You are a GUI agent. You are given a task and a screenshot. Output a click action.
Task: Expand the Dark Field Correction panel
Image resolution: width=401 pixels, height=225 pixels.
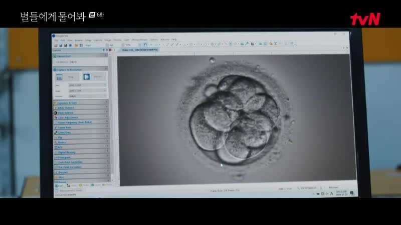(x=81, y=162)
